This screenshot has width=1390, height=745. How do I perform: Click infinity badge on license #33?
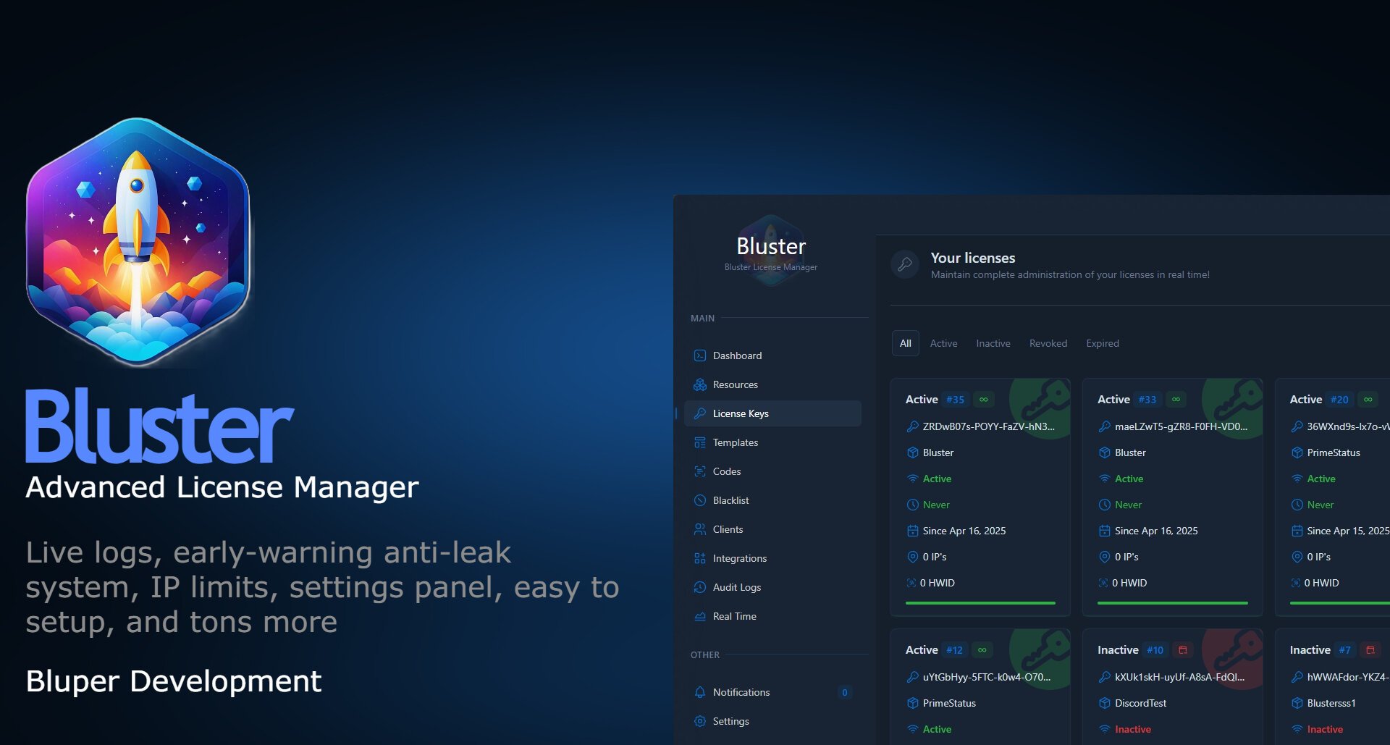[1176, 400]
